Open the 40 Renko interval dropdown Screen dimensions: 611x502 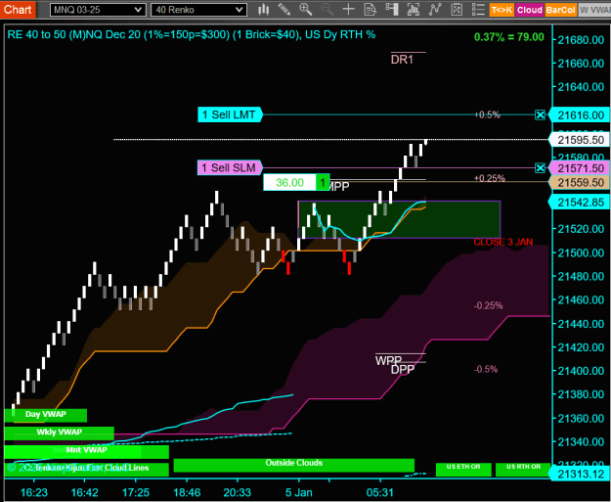click(198, 10)
